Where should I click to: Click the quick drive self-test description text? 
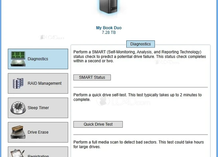(138, 97)
